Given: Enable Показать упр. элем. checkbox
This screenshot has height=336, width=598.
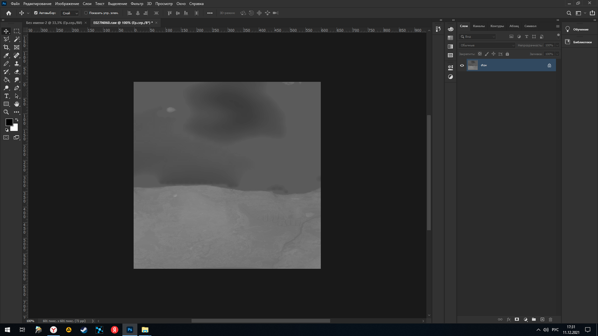Looking at the screenshot, I should [x=86, y=13].
